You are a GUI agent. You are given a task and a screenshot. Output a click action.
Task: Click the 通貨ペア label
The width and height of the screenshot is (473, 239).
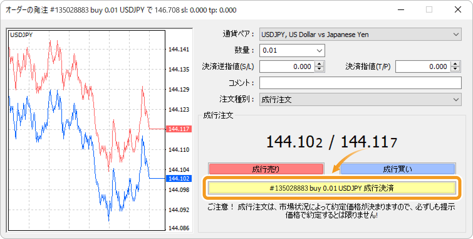click(x=238, y=35)
